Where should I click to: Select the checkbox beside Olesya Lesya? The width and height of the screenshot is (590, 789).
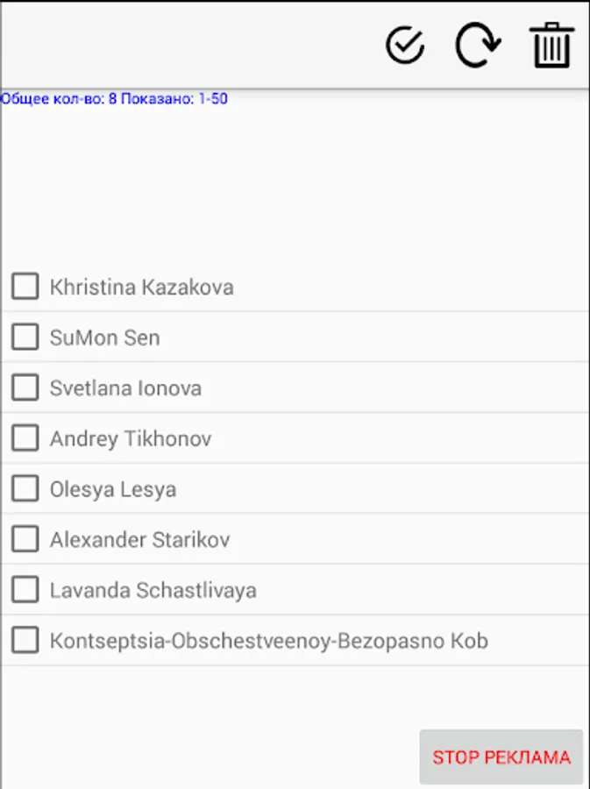[25, 488]
